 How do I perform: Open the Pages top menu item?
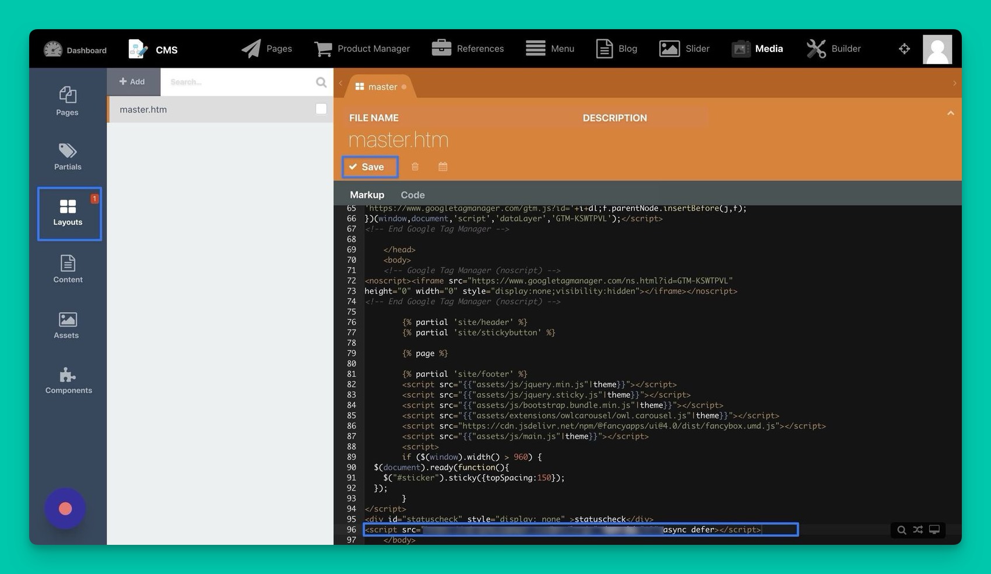tap(267, 48)
